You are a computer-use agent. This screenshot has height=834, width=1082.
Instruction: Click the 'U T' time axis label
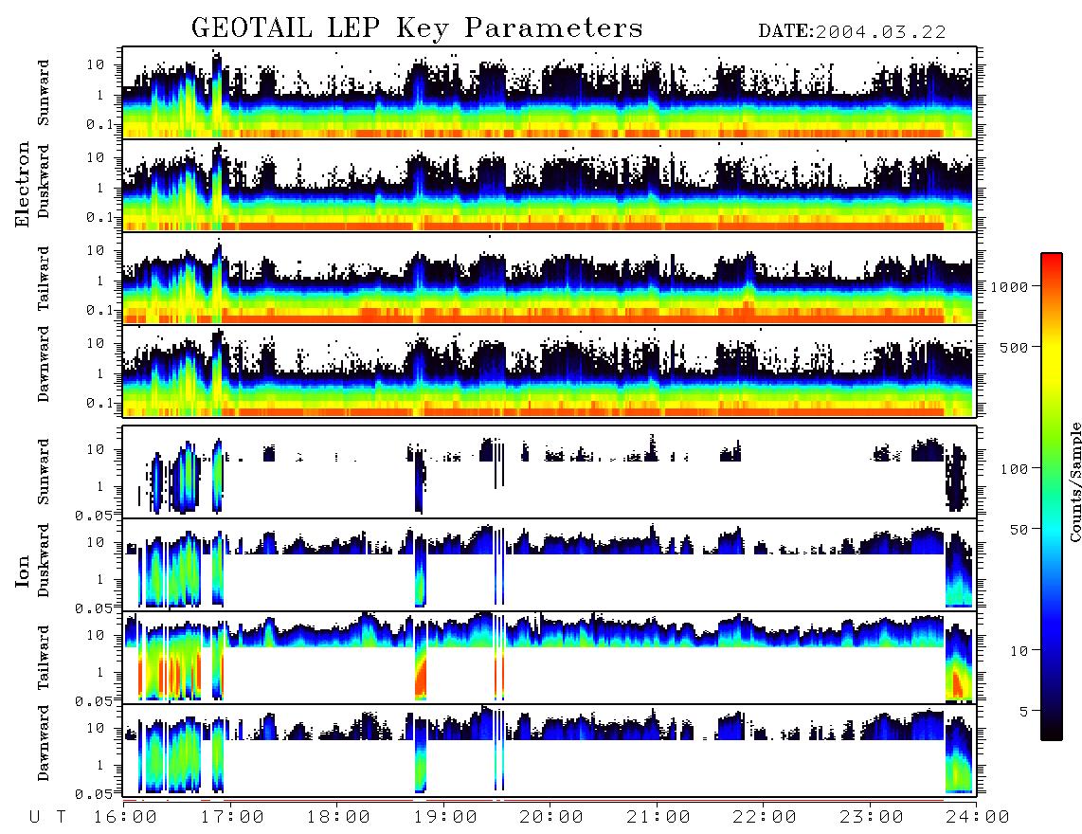[x=47, y=817]
